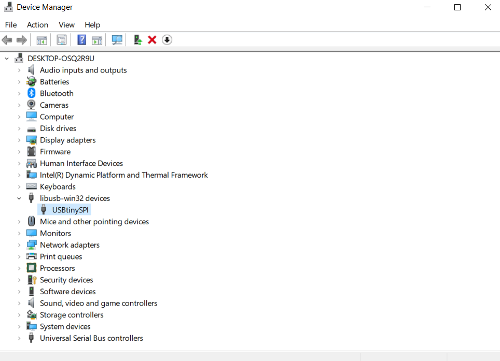Click the red X Uninstall device icon
The width and height of the screenshot is (500, 361).
(x=152, y=40)
